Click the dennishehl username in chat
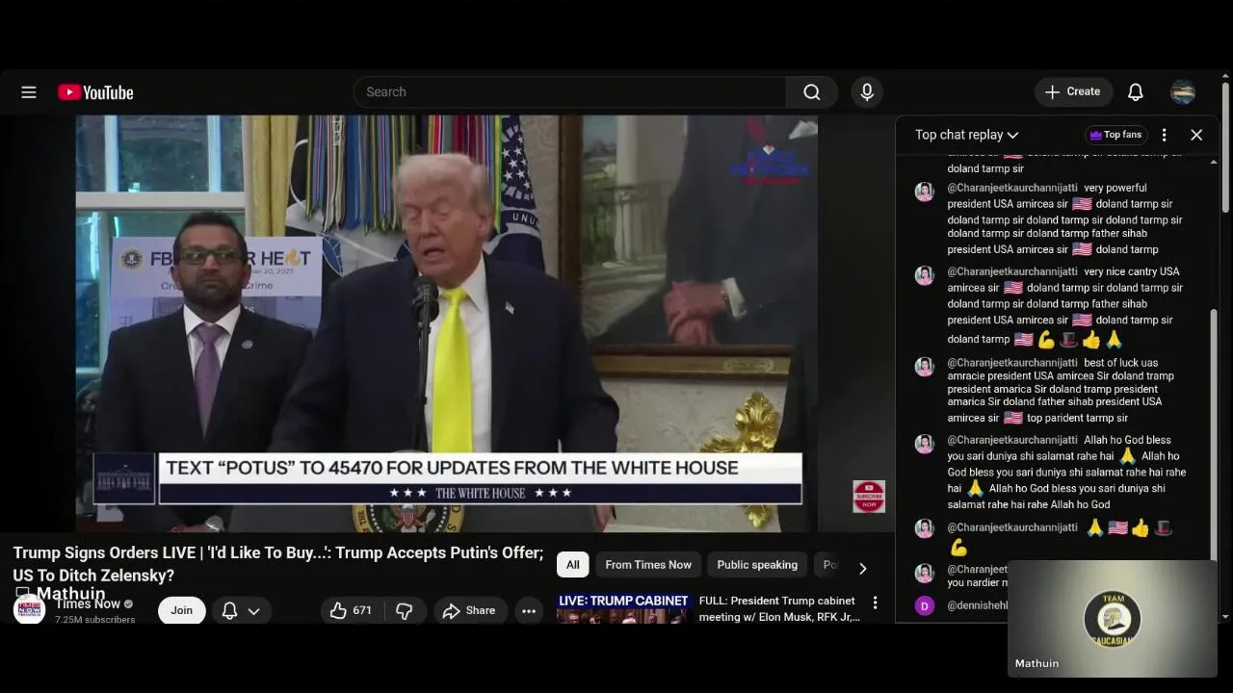 977,605
